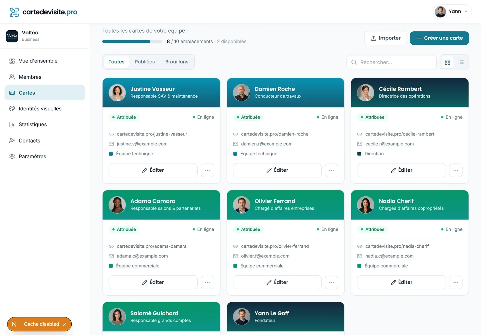The image size is (481, 335).
Task: Open link cartedevisite.pro/nadia-cherif
Action: [x=397, y=246]
